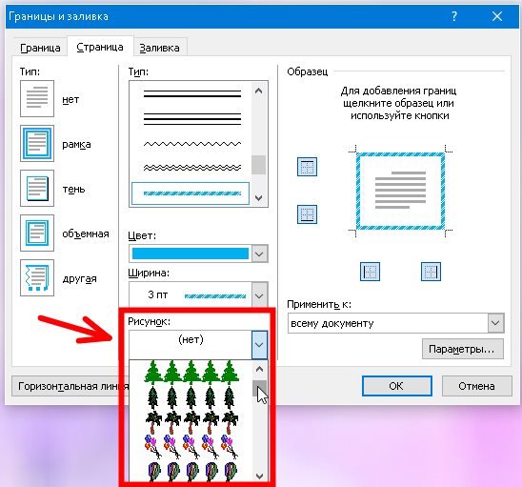This screenshot has width=522, height=487.
Task: Click the help question mark icon
Action: pos(454,16)
